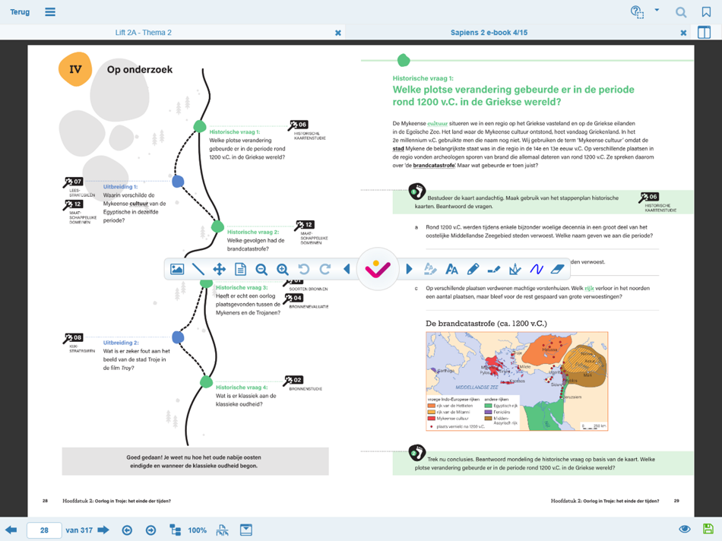Open the brandcatastrofe map thumbnail
722x541 pixels.
coord(517,381)
